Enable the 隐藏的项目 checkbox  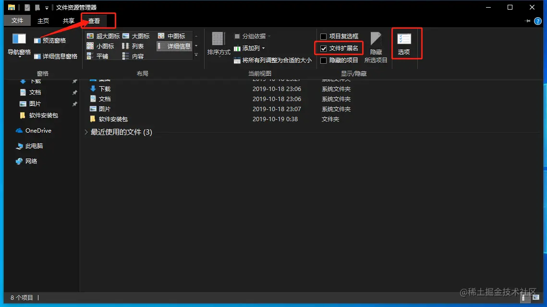(323, 60)
